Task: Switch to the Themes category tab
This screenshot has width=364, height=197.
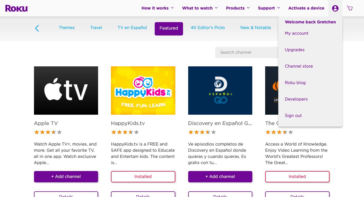Action: pyautogui.click(x=67, y=28)
